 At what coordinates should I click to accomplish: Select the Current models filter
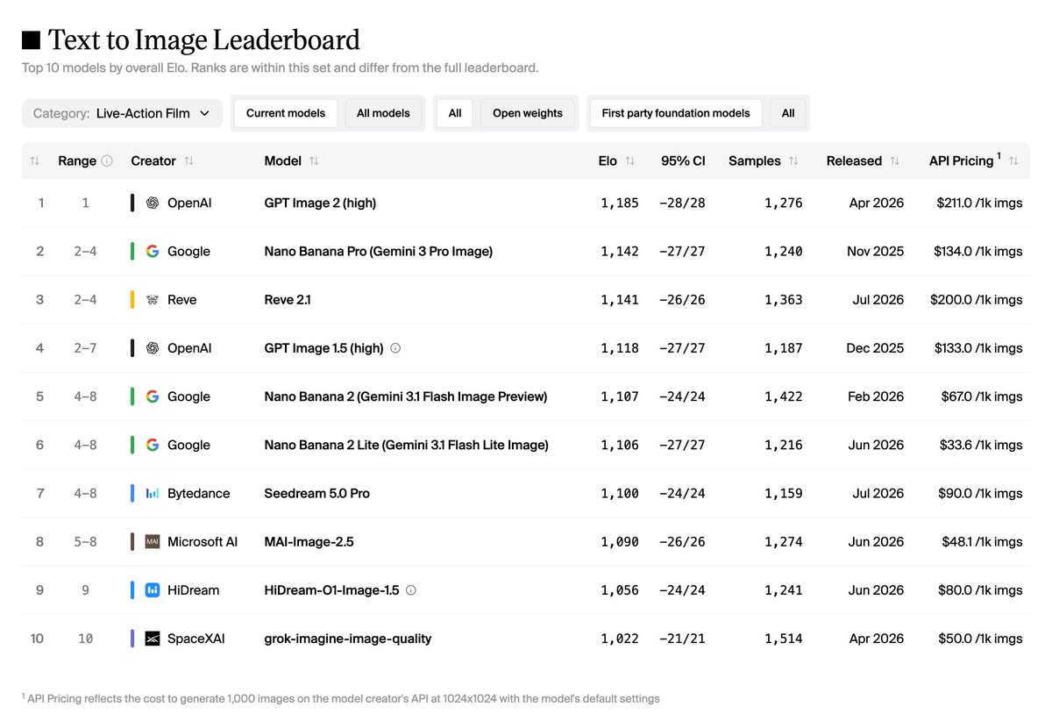click(285, 113)
